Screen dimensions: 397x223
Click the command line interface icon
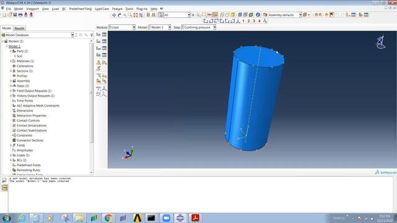pos(4,188)
